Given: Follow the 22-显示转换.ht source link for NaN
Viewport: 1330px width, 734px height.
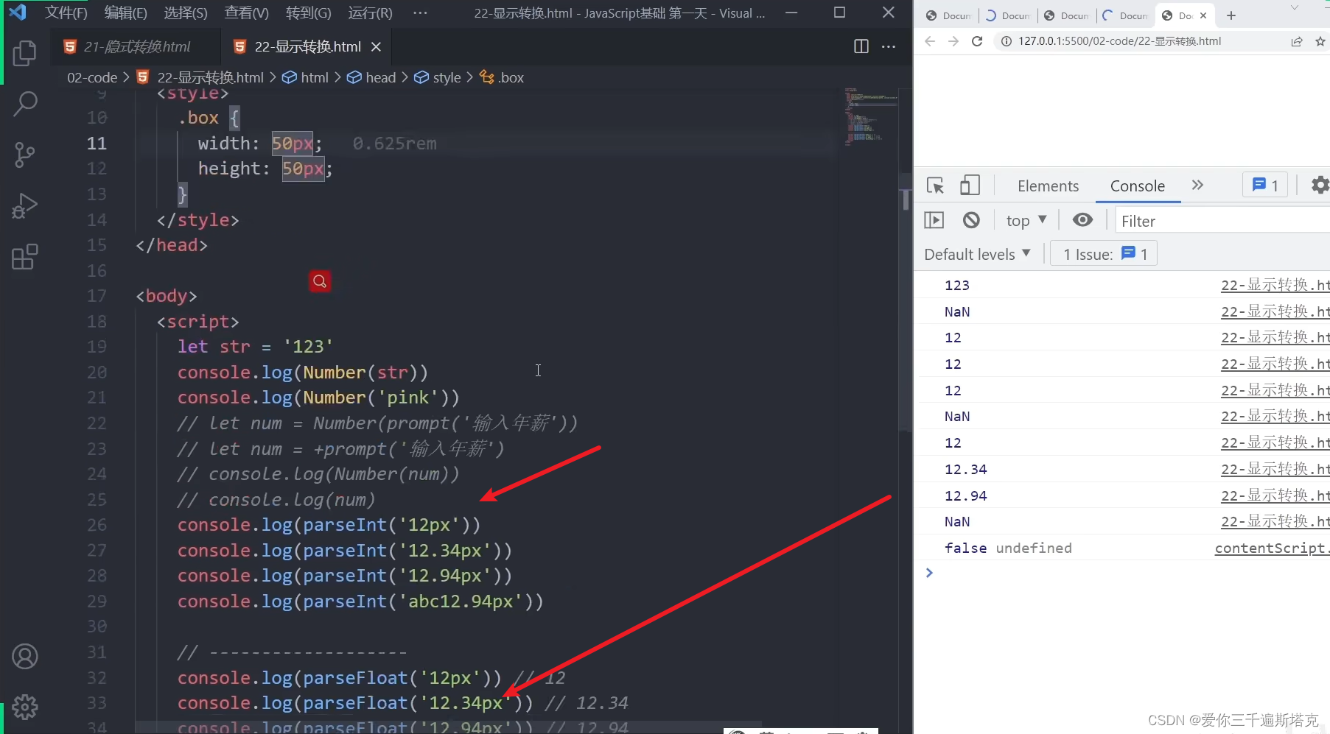Looking at the screenshot, I should coord(1274,311).
